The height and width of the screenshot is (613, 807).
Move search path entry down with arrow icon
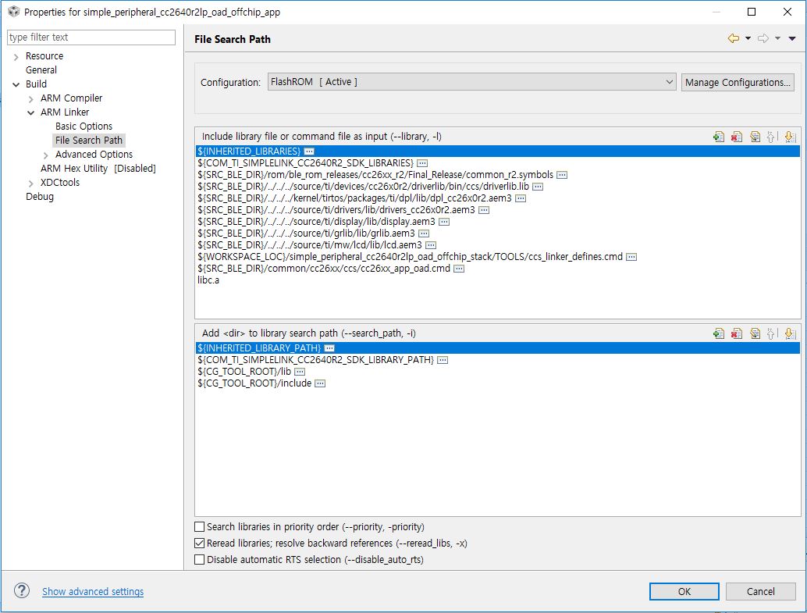790,334
